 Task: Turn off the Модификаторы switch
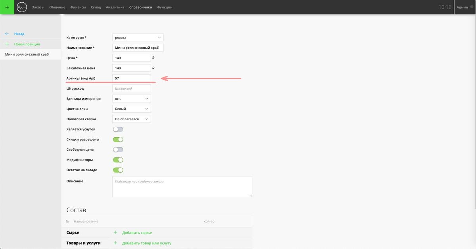coord(118,160)
